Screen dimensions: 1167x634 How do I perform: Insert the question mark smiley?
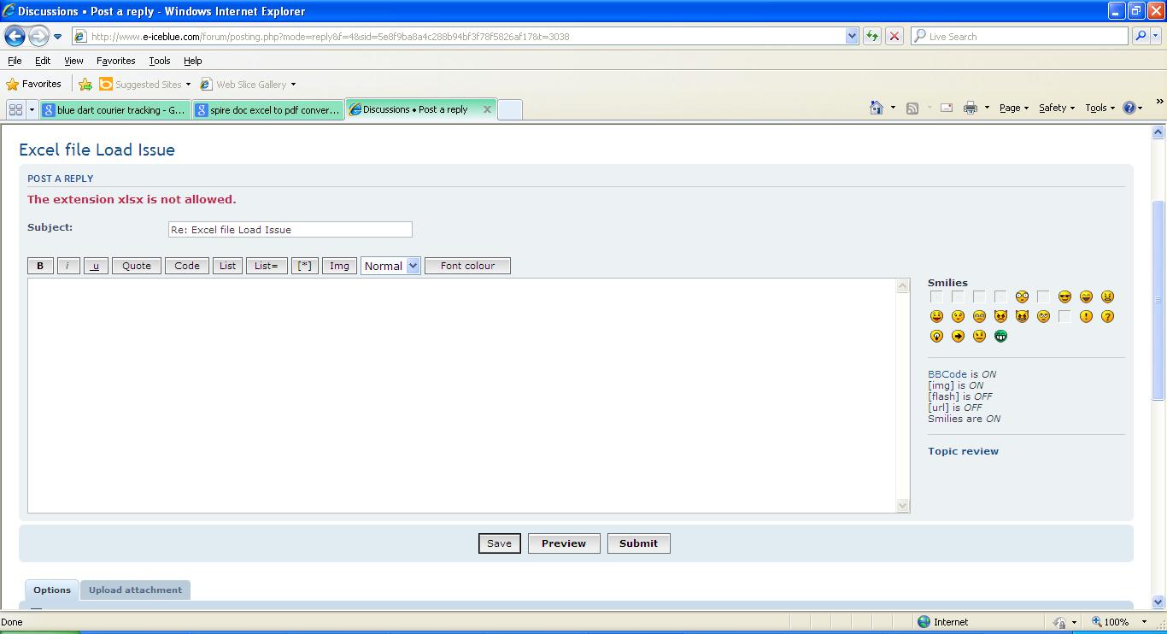tap(1107, 316)
